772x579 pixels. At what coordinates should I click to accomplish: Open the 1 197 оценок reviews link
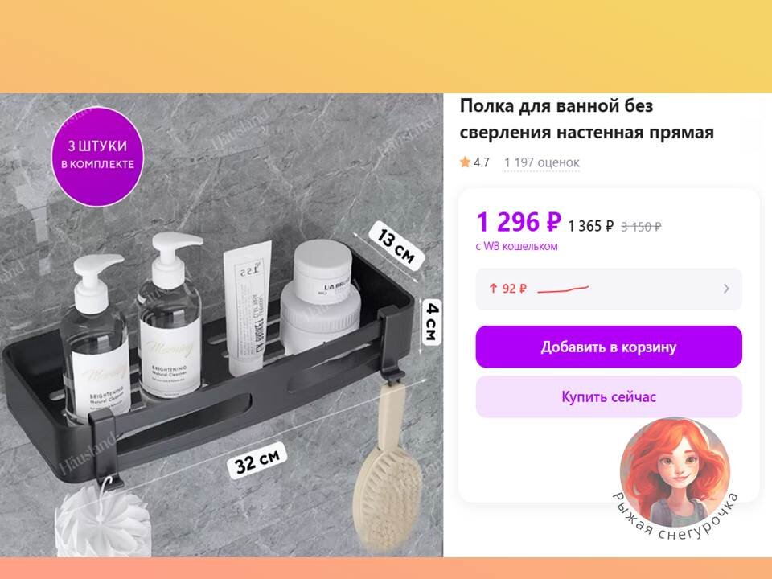[541, 162]
